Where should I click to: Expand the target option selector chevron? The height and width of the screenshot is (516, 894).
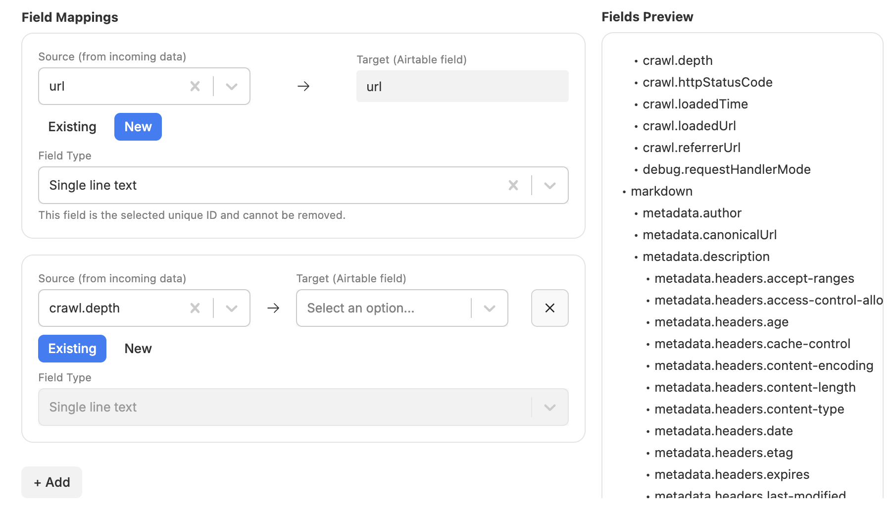click(490, 308)
